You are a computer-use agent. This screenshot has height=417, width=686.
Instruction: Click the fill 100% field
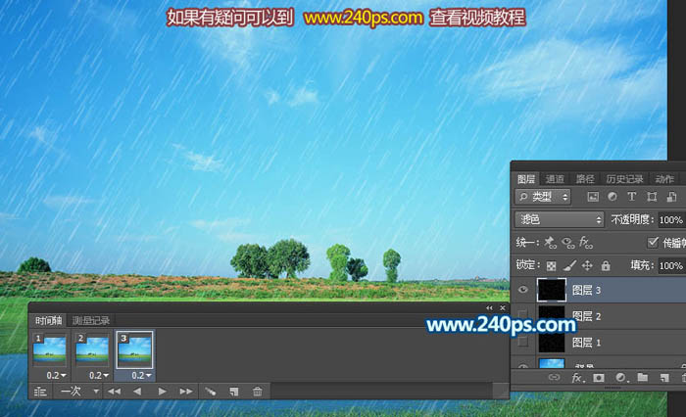(671, 265)
